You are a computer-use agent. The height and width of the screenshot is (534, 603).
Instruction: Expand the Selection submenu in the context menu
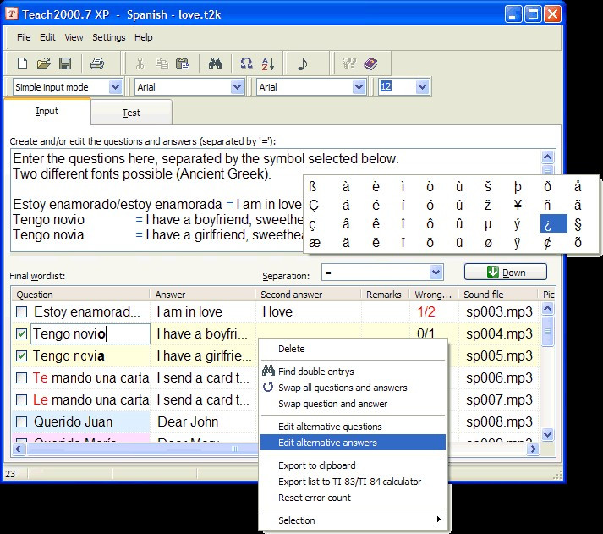354,520
